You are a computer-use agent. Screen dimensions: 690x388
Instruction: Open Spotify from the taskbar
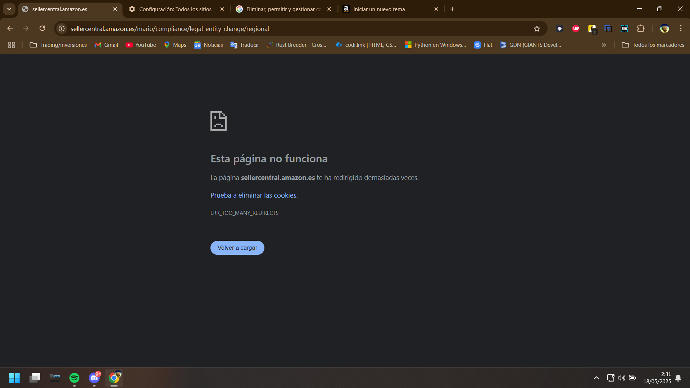coord(74,378)
